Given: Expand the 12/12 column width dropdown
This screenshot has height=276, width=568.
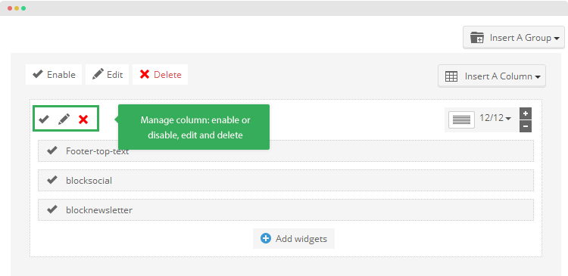Looking at the screenshot, I should pyautogui.click(x=495, y=118).
